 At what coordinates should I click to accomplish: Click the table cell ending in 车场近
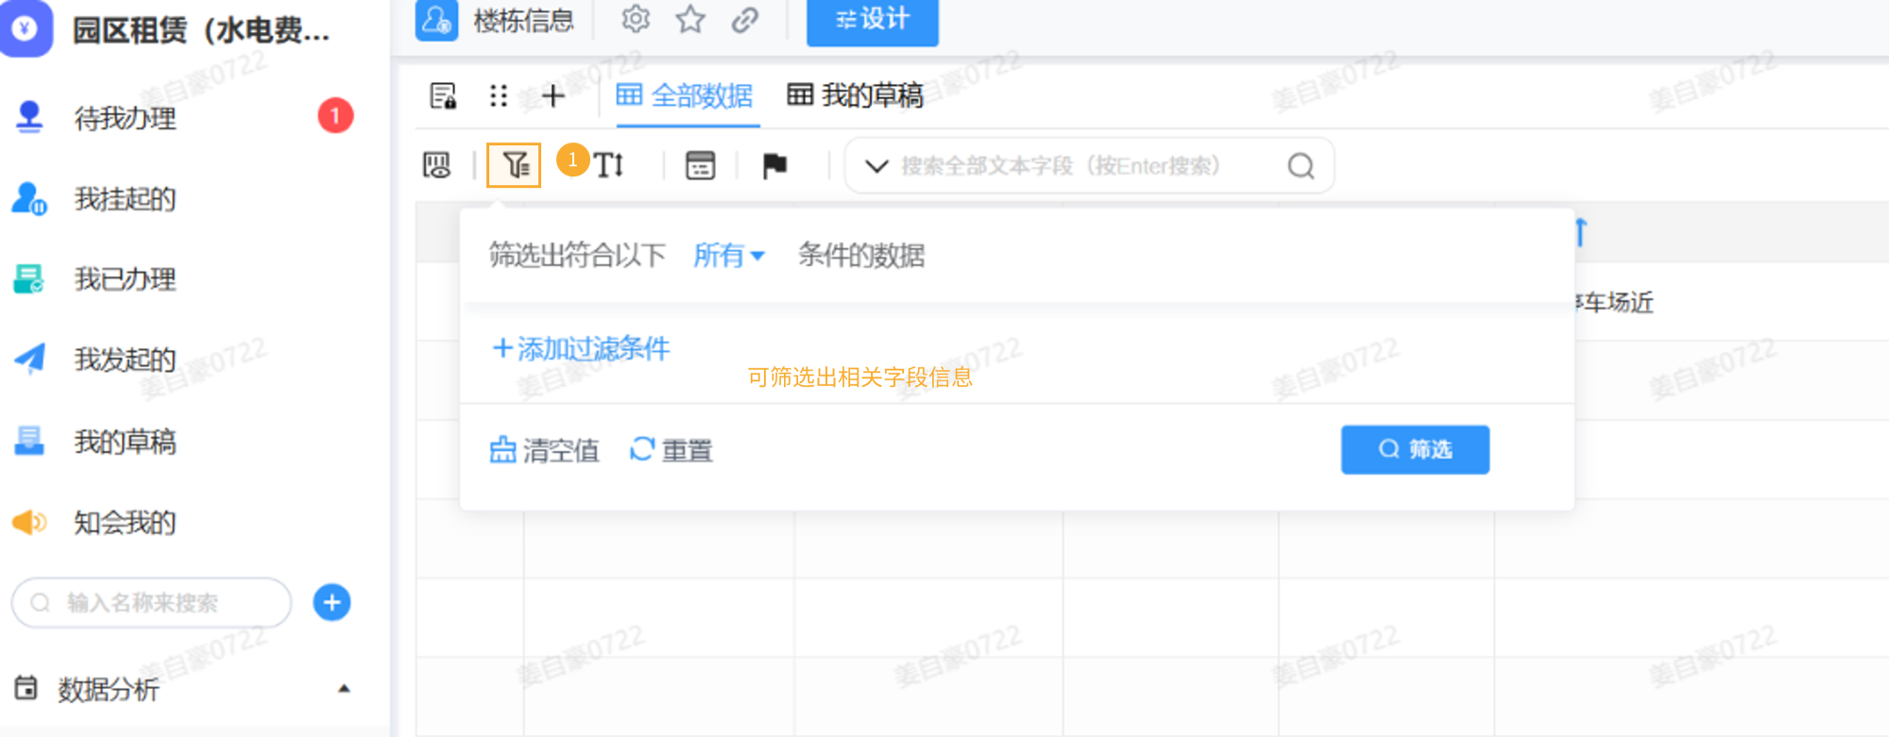[x=1613, y=302]
